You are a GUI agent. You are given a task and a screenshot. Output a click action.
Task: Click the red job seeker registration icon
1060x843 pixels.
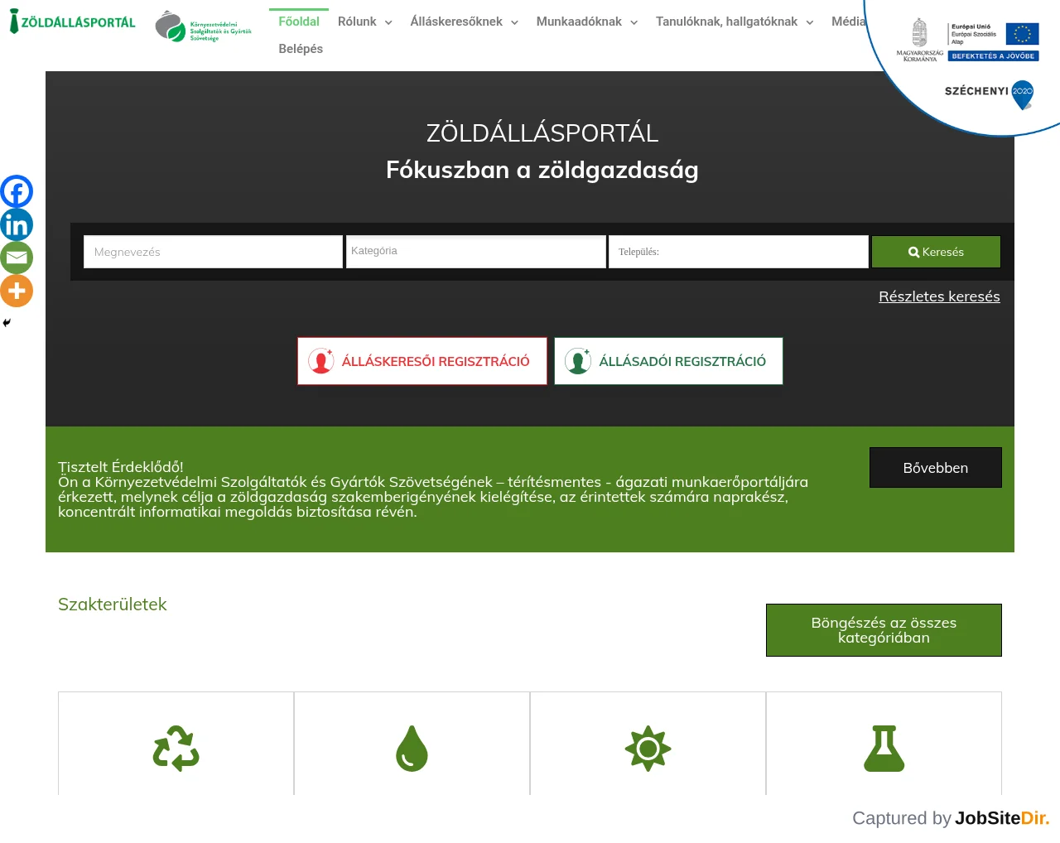pos(321,361)
